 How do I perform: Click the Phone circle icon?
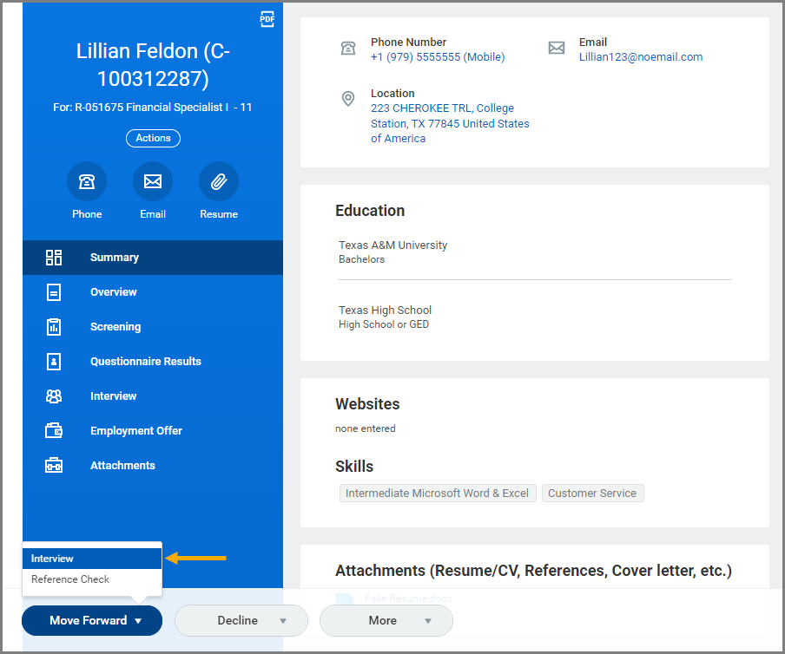tap(87, 181)
